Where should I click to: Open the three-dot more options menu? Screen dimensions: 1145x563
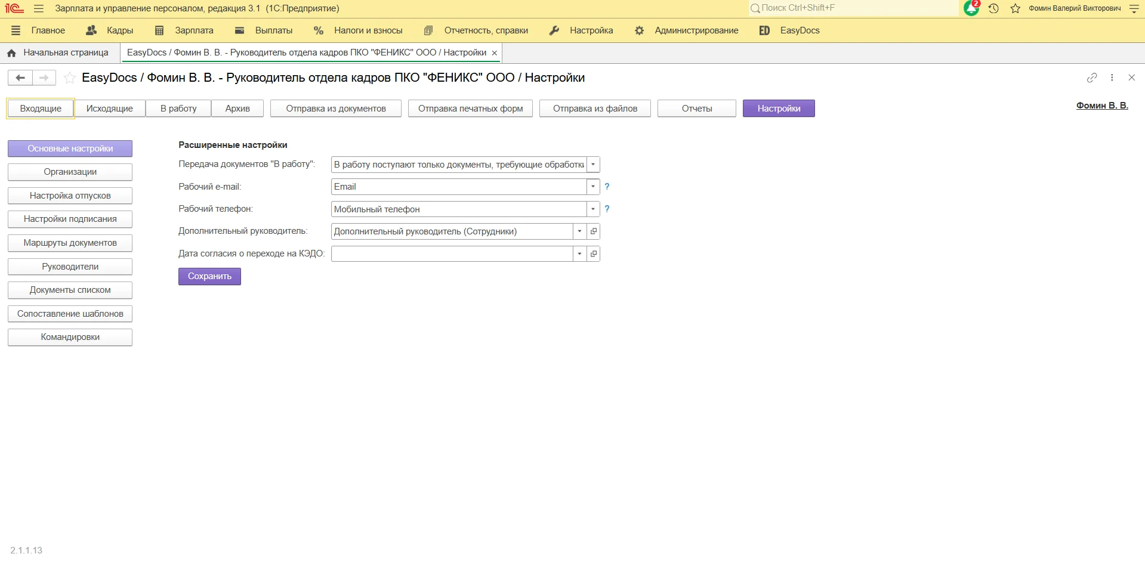tap(1112, 78)
